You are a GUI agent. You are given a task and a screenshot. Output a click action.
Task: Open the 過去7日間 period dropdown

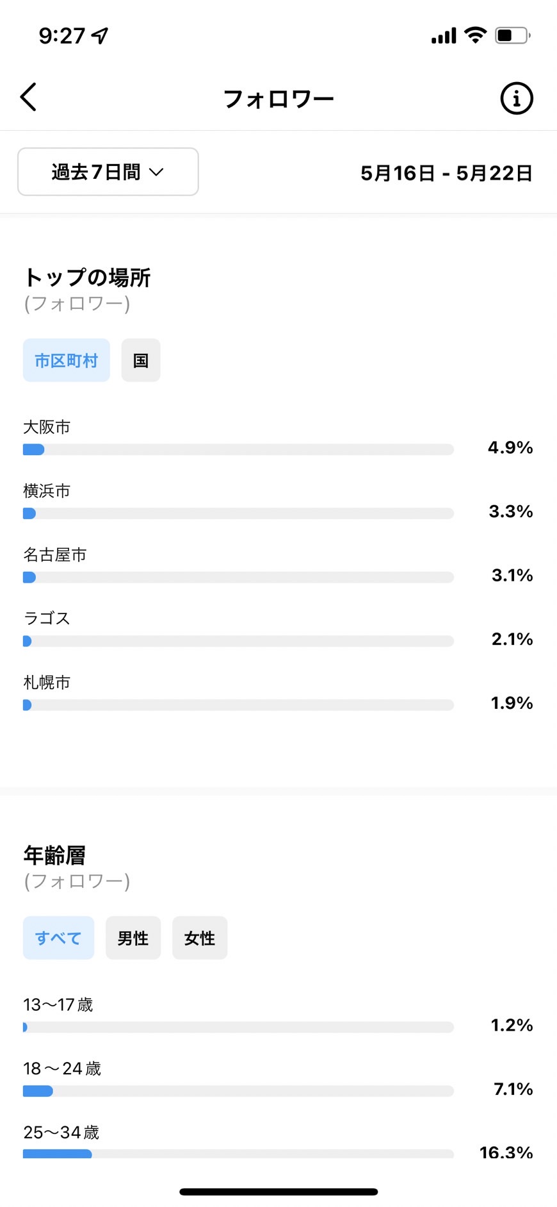108,172
